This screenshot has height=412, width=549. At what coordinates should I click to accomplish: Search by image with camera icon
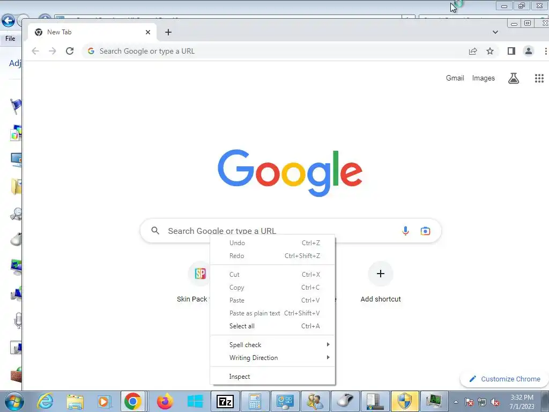point(425,231)
